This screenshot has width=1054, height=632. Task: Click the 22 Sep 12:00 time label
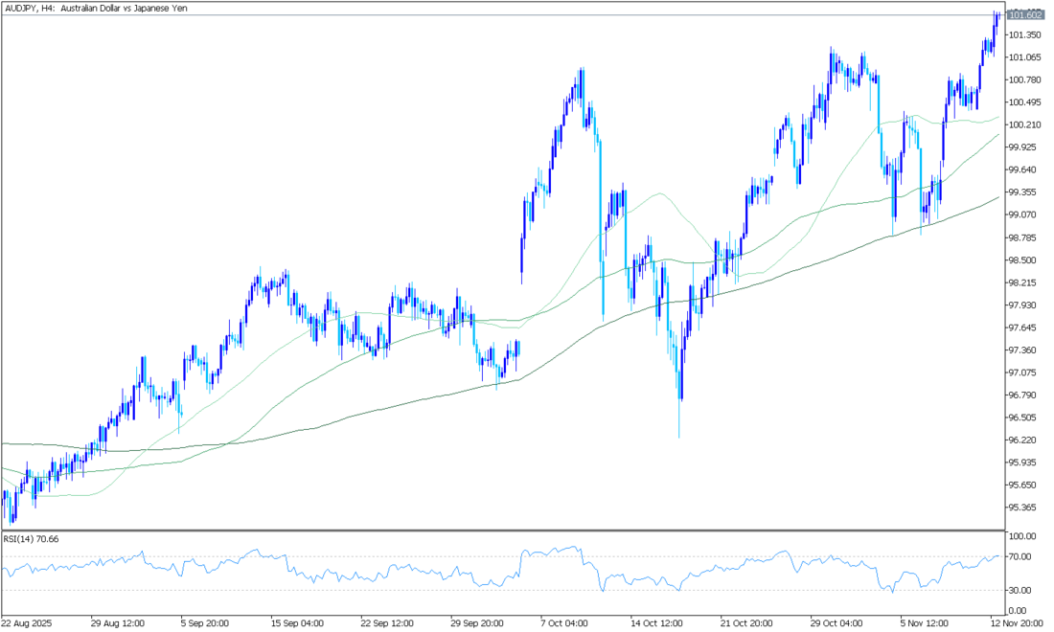pyautogui.click(x=388, y=621)
